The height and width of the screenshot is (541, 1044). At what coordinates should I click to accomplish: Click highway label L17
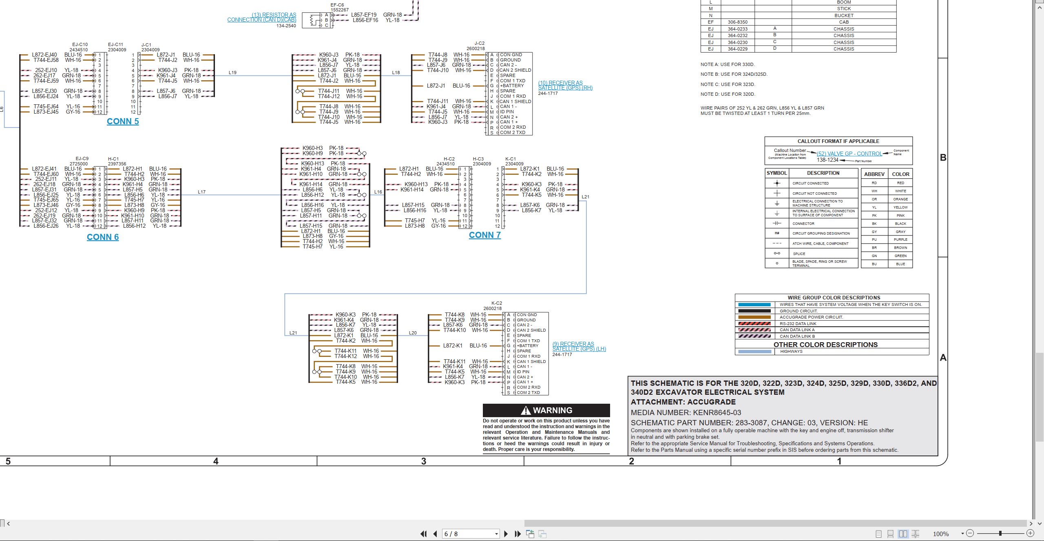click(202, 192)
